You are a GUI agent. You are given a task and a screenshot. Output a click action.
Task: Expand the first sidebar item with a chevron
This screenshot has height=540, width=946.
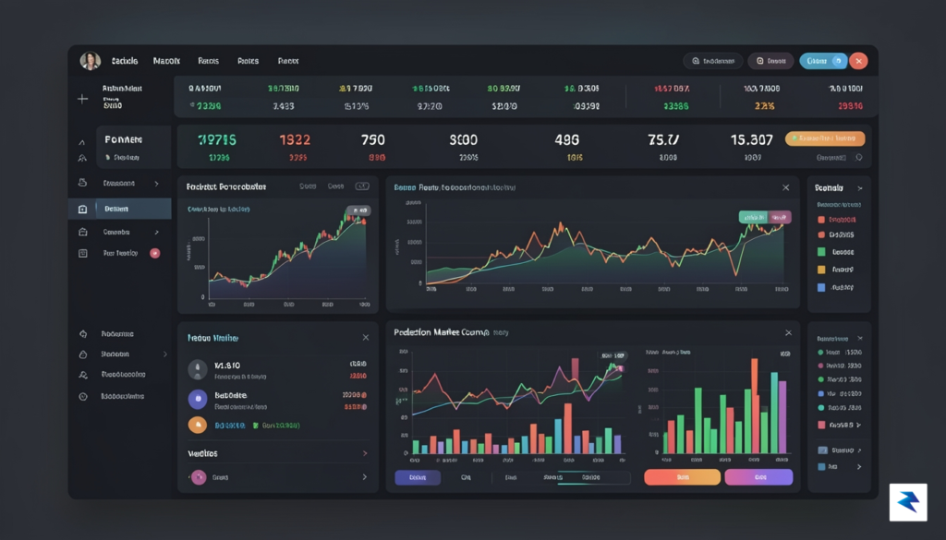157,183
